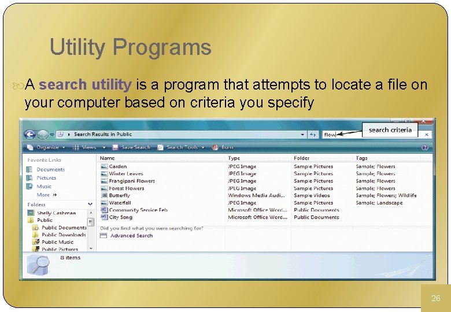
Task: Sort by the Tags column header
Action: [x=361, y=158]
